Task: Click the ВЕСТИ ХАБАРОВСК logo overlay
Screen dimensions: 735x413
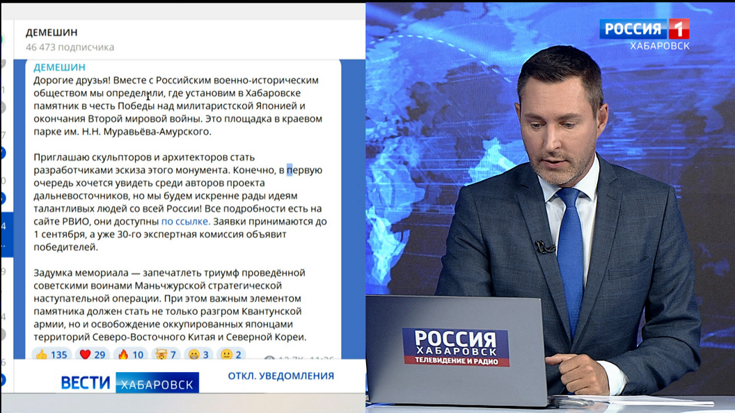Action: click(x=130, y=383)
